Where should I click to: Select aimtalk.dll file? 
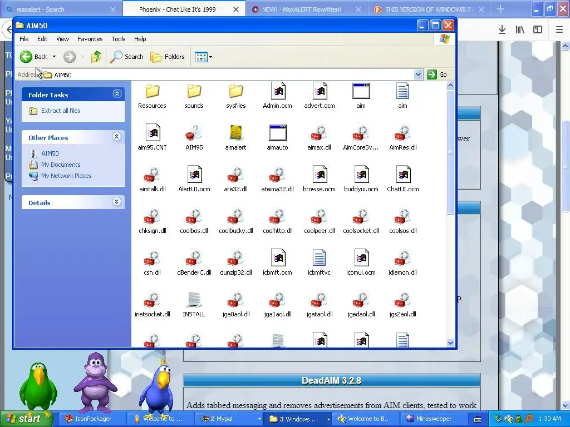152,180
